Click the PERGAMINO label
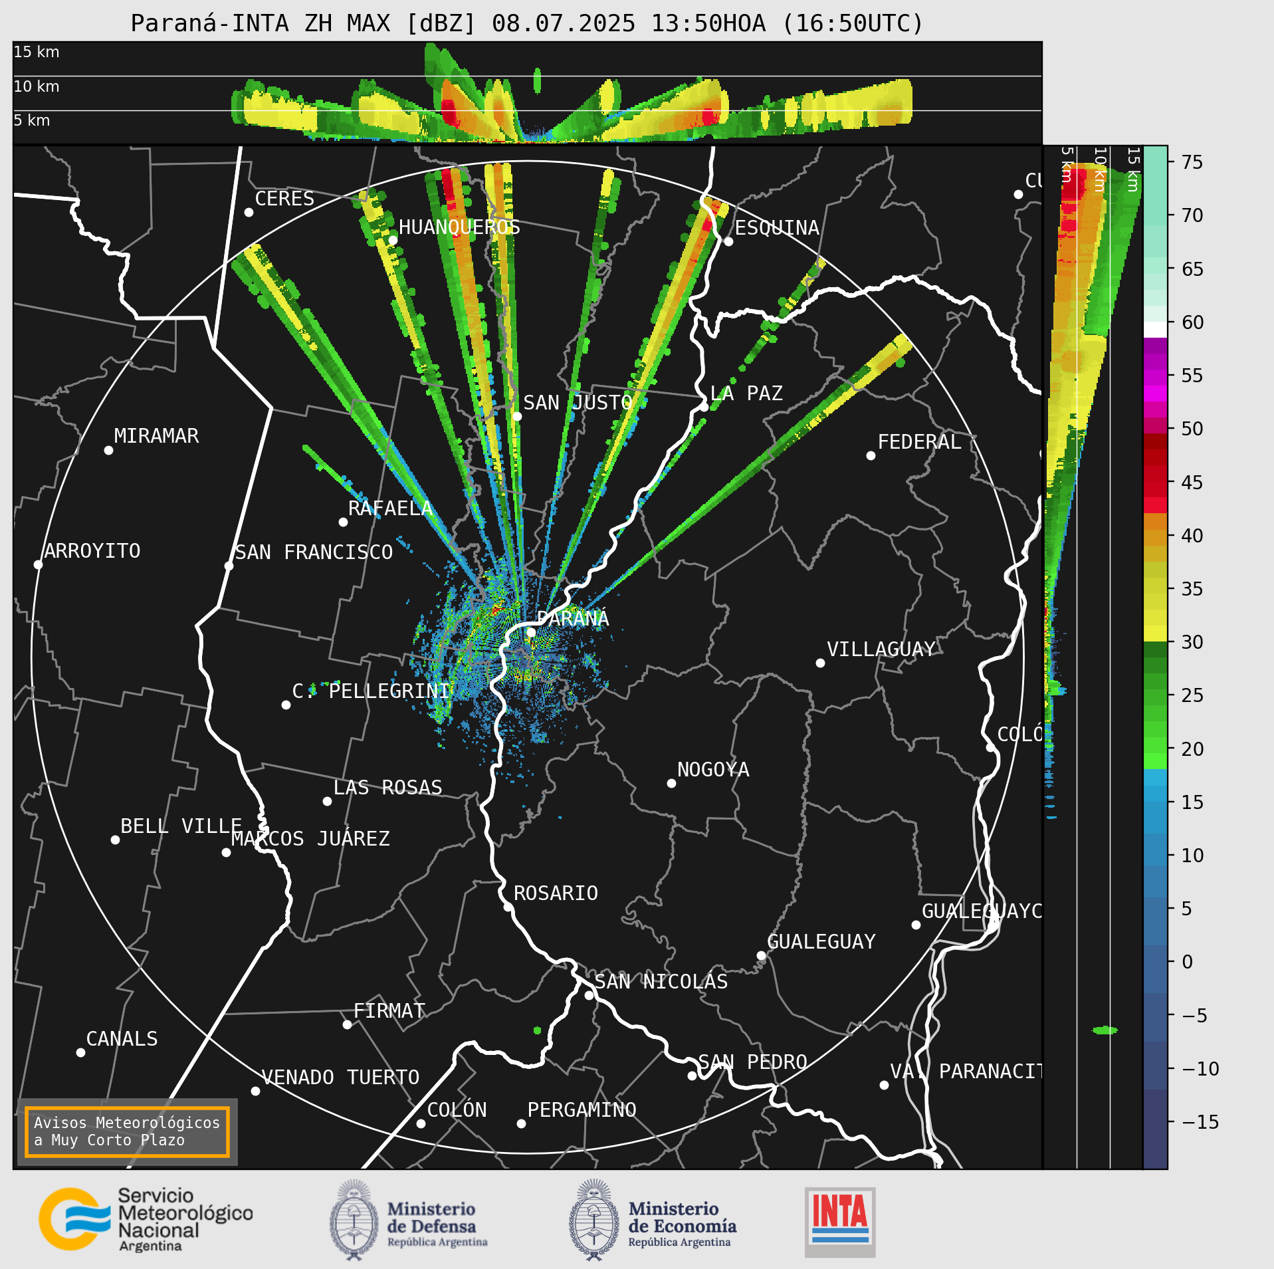The height and width of the screenshot is (1269, 1274). pyautogui.click(x=582, y=1109)
